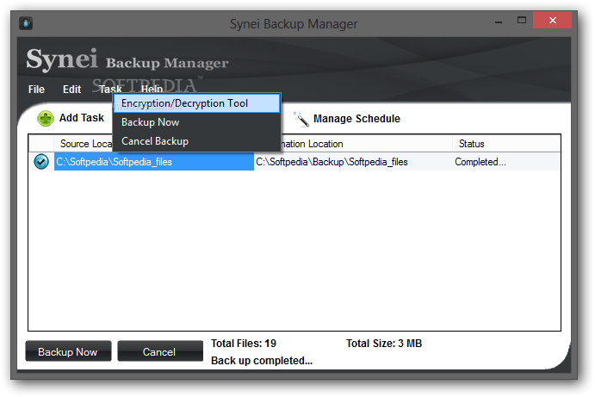Click the green Add Task plus icon

[45, 119]
